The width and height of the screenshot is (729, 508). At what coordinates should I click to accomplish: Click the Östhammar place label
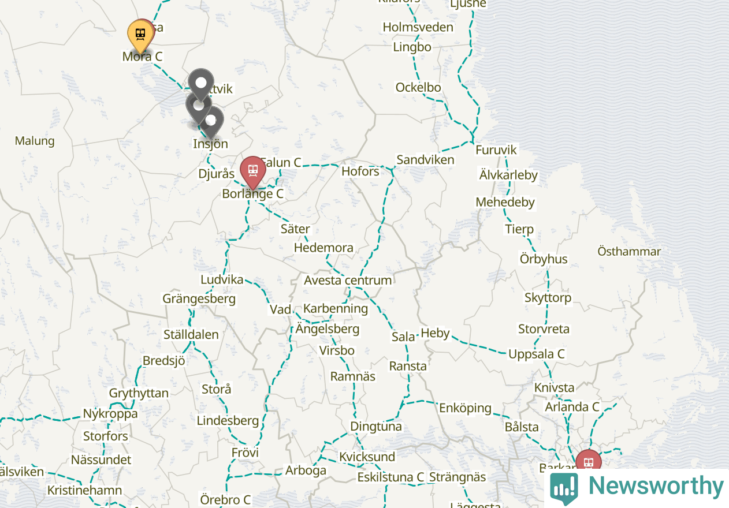629,251
